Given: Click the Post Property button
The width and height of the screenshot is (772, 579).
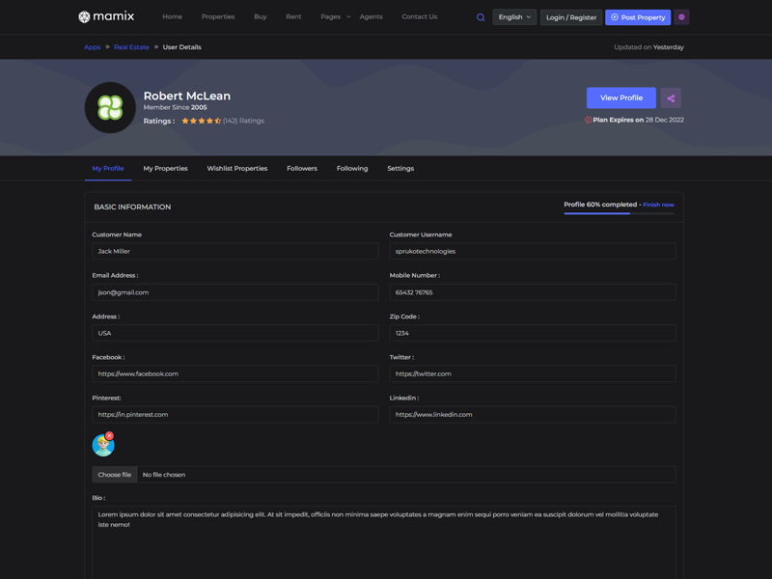Looking at the screenshot, I should pyautogui.click(x=638, y=17).
